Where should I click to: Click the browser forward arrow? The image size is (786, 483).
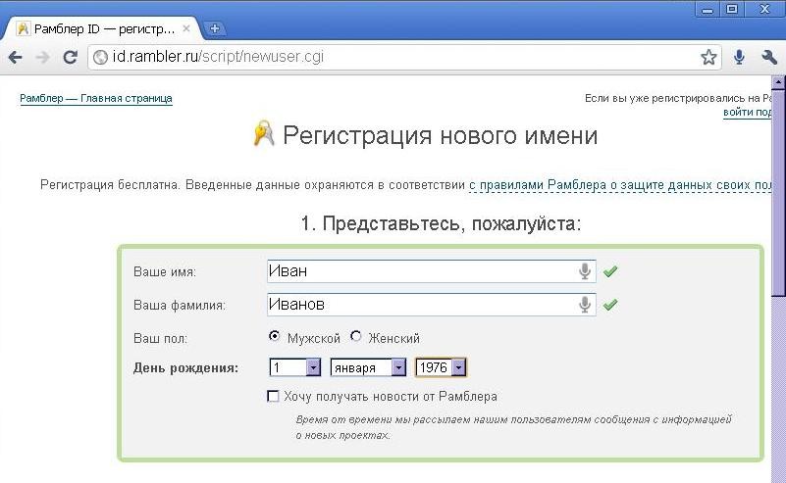tap(43, 58)
